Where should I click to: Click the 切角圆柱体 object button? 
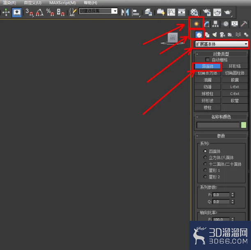click(x=235, y=73)
